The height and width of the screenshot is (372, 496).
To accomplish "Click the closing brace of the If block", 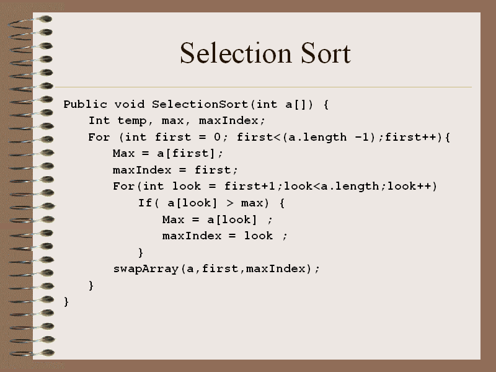I will tap(141, 252).
